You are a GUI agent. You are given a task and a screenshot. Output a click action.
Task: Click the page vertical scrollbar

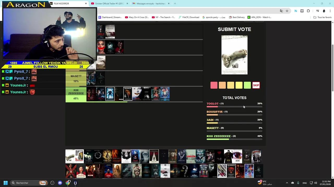point(332,68)
